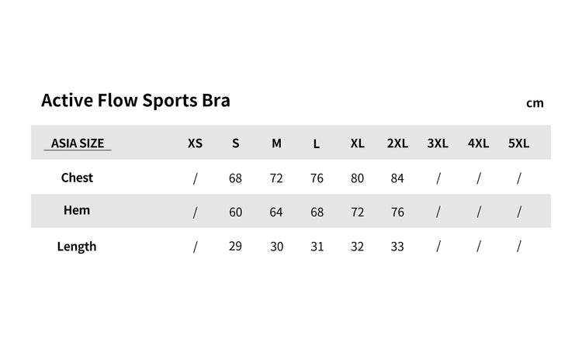
Task: Select the XL size column header
Action: point(357,143)
